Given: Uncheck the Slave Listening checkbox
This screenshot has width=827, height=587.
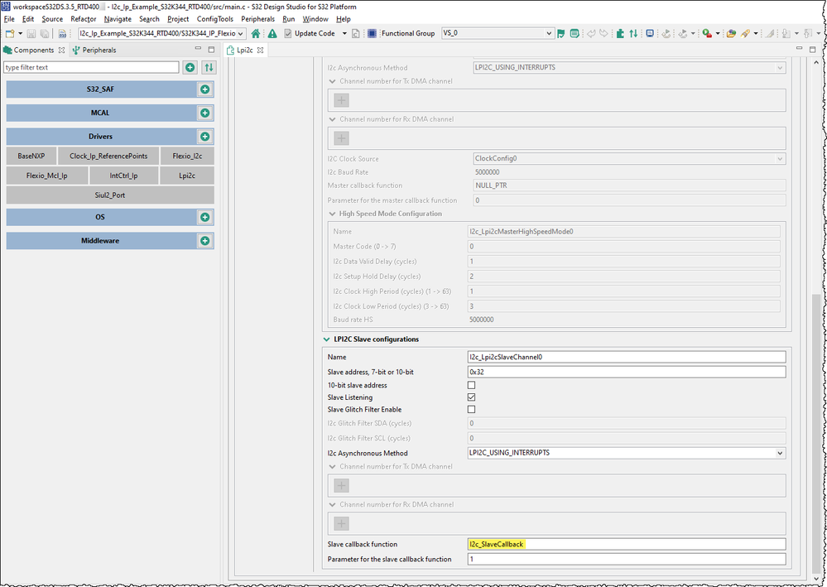Looking at the screenshot, I should coord(472,397).
